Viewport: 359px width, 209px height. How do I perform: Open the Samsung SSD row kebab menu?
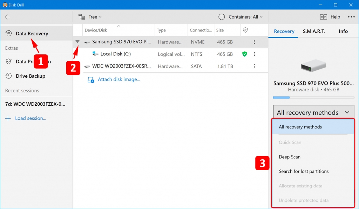pyautogui.click(x=254, y=42)
